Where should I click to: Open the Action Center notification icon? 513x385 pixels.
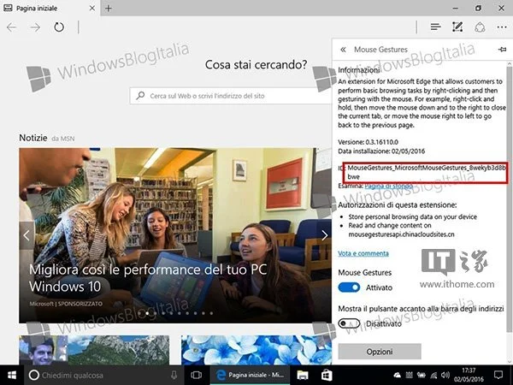click(x=498, y=375)
